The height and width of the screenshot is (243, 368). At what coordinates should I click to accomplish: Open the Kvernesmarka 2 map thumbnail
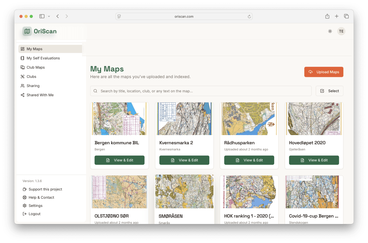pyautogui.click(x=184, y=119)
